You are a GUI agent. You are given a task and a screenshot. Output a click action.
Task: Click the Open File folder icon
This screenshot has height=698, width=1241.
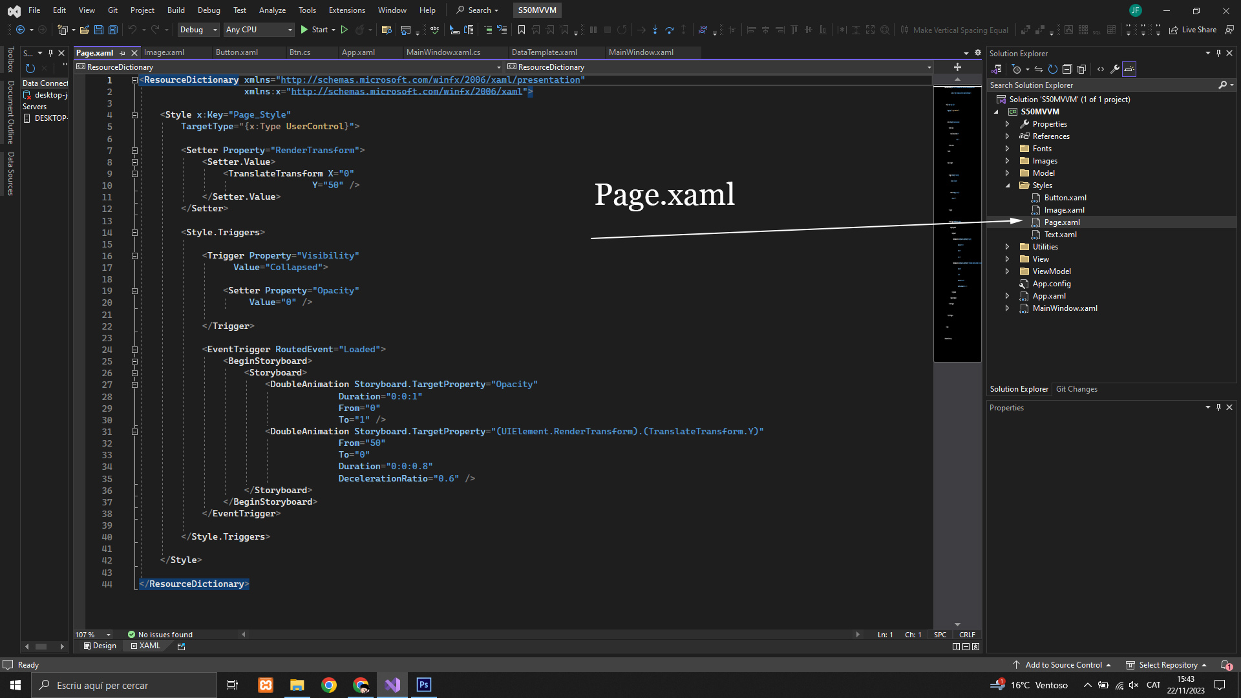click(84, 30)
